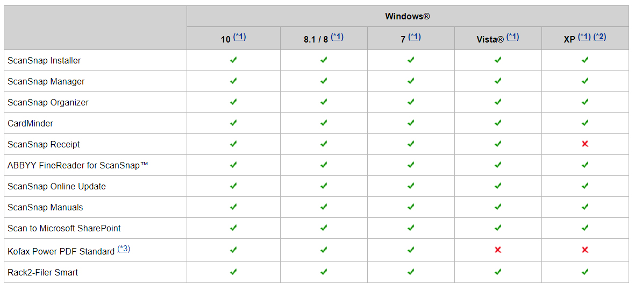Open the (*1) footnote link beside Windows 7
Image resolution: width=635 pixels, height=290 pixels.
pyautogui.click(x=415, y=37)
